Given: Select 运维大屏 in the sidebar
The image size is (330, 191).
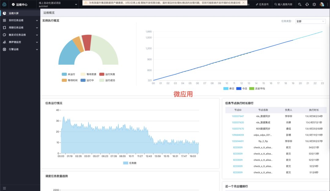Looking at the screenshot, I should 20,13.
